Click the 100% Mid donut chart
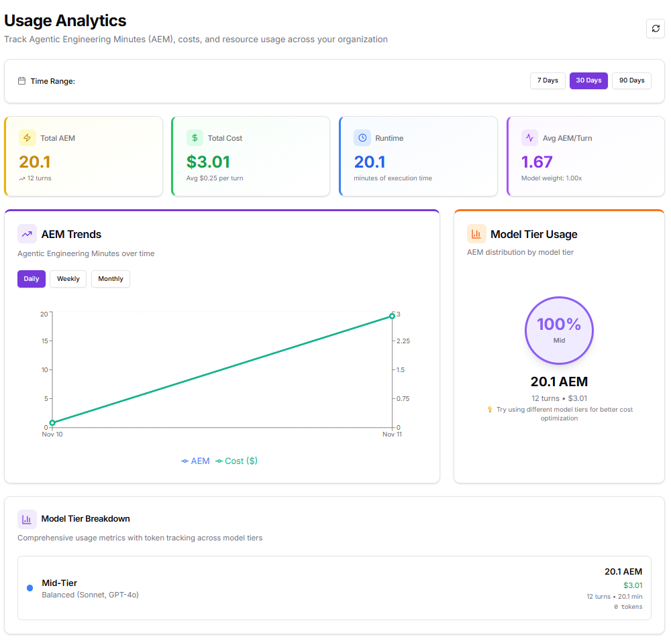Screen dimensions: 671x641 [559, 331]
